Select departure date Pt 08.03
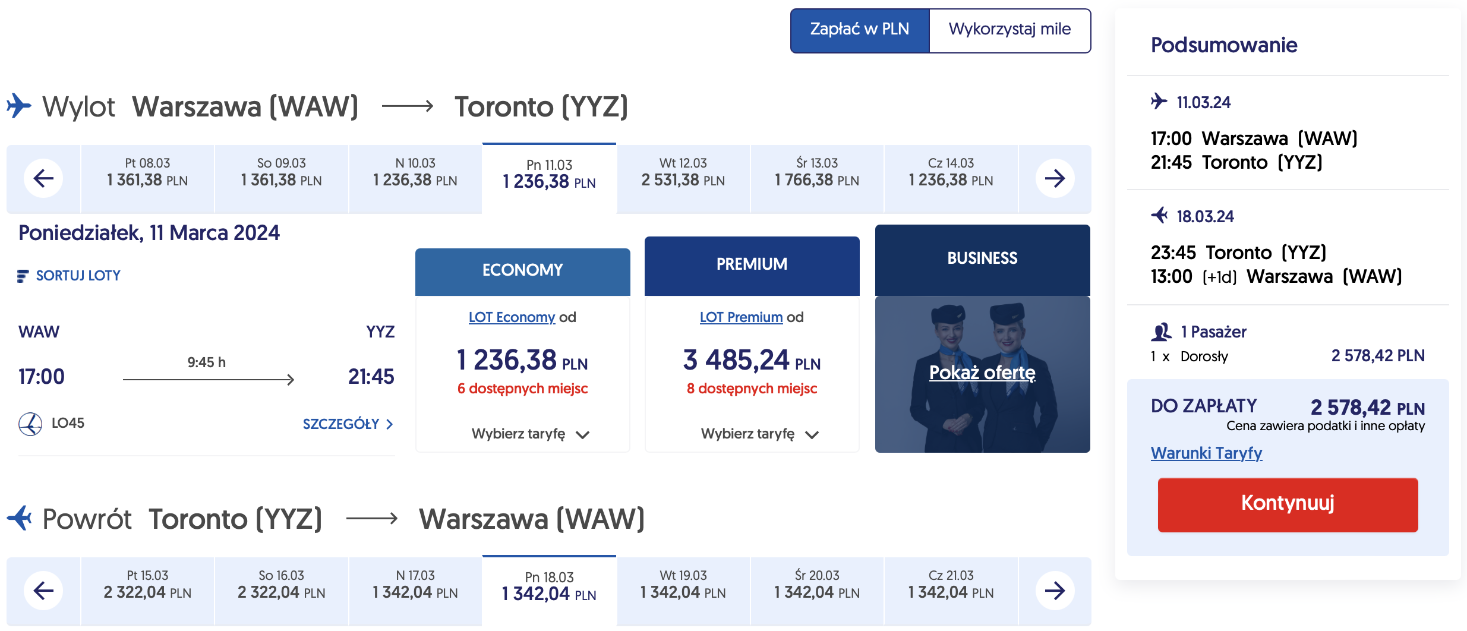 coord(147,172)
